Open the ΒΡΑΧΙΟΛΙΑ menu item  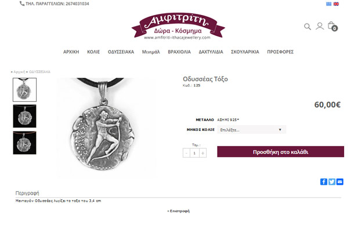[179, 52]
